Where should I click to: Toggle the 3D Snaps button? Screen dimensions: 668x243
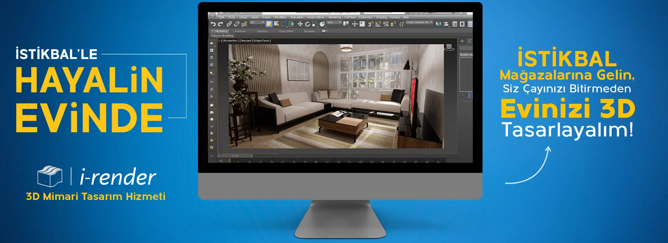click(371, 24)
